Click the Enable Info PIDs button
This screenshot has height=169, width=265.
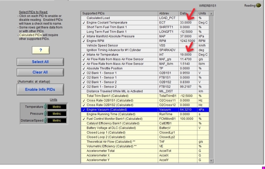[x=40, y=90]
